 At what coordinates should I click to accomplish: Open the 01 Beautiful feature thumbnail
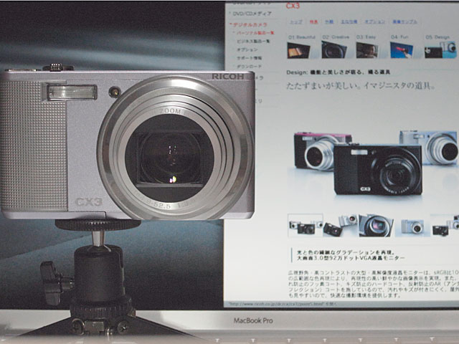(x=298, y=50)
